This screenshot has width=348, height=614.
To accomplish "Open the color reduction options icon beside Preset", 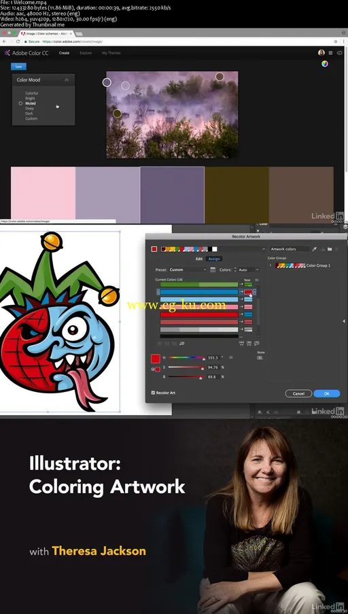I will 213,270.
